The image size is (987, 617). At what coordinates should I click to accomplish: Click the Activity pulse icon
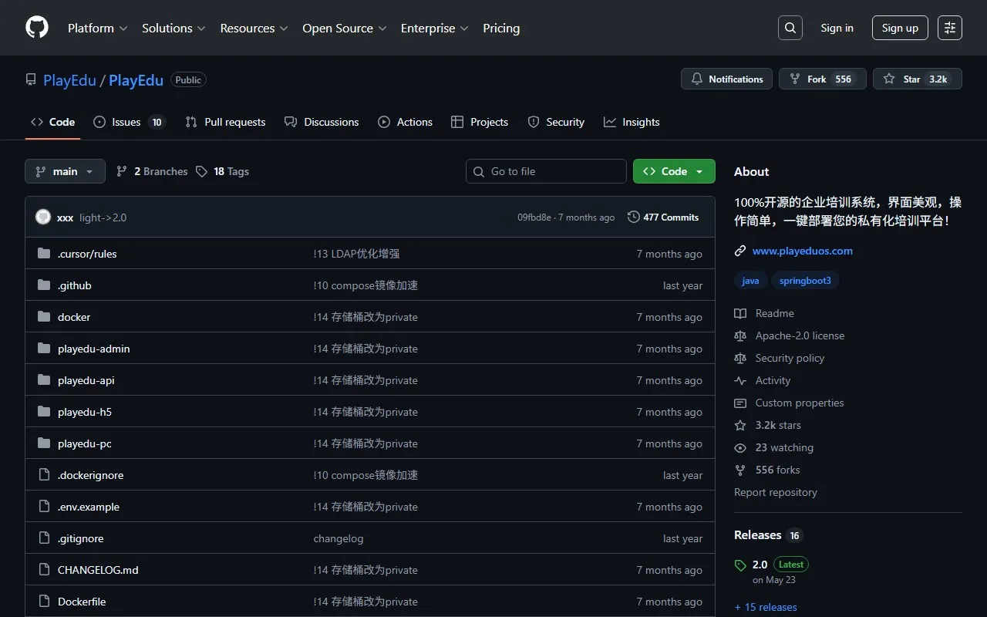[x=740, y=380]
